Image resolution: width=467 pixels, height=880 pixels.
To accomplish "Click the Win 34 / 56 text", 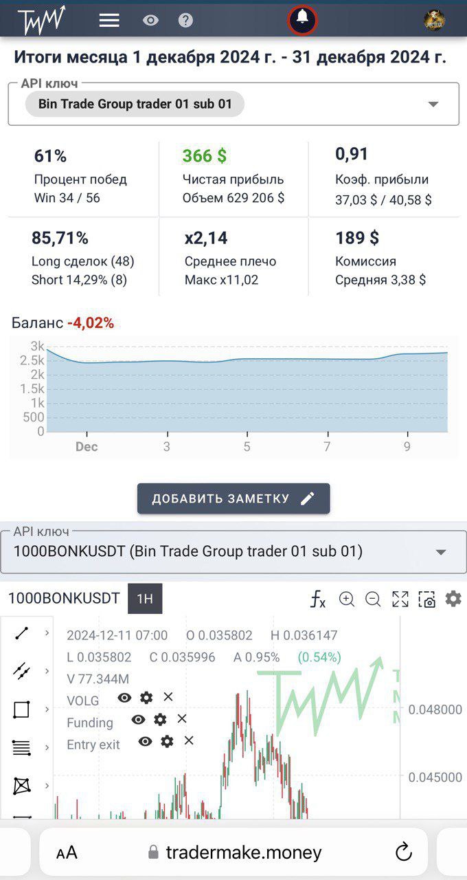I will (x=67, y=198).
